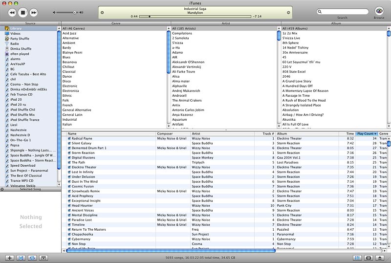This screenshot has height=263, width=391.
Task: Uncheck the Chapachoolka song checkbox
Action: pos(69,234)
